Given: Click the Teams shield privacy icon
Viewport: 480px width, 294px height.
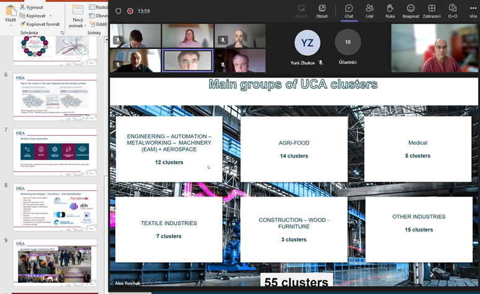Looking at the screenshot, I should coord(118,11).
